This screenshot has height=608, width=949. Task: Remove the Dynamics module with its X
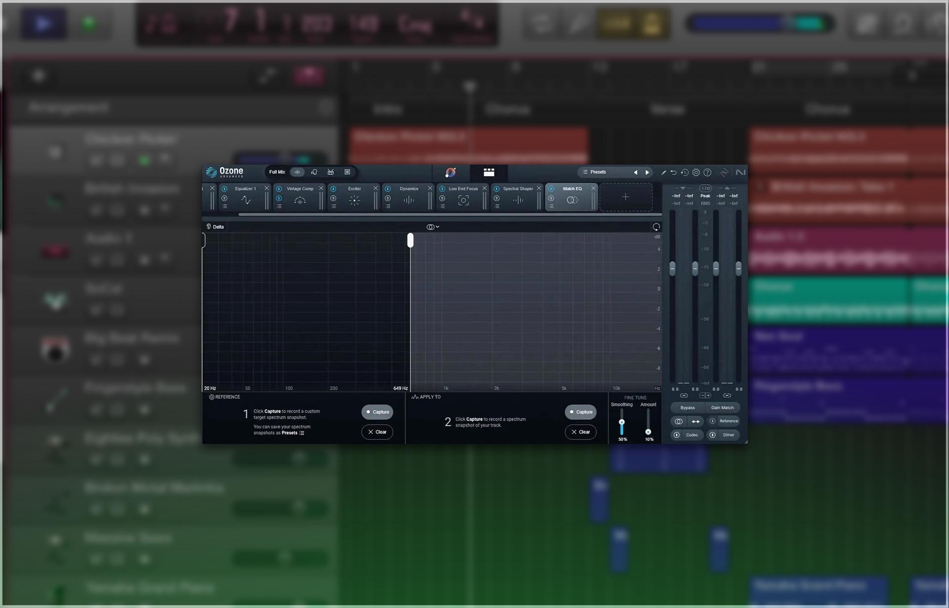tap(430, 188)
